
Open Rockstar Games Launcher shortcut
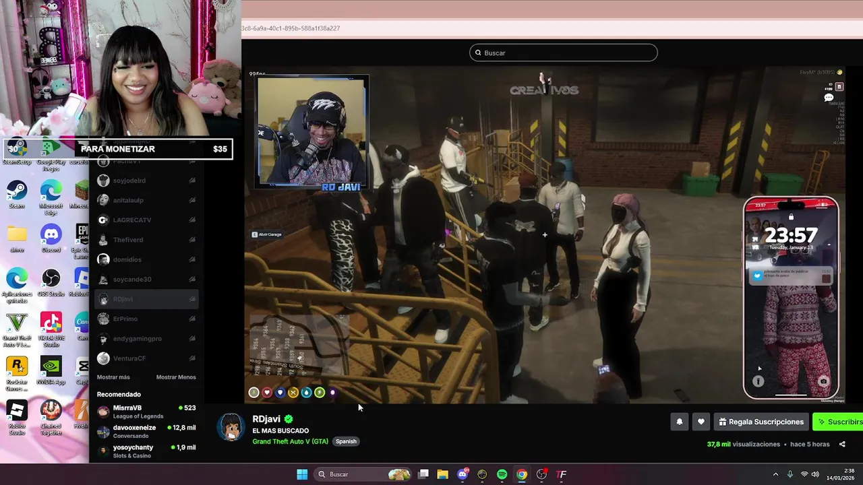[17, 373]
